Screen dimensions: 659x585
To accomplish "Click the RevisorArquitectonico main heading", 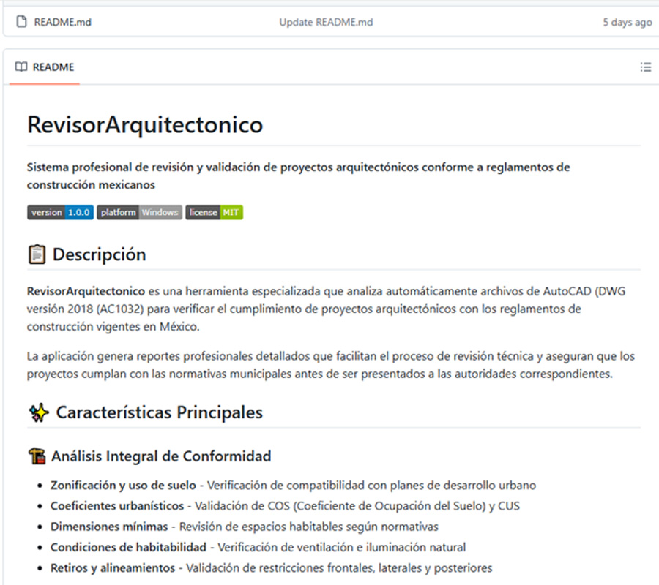I will [145, 124].
